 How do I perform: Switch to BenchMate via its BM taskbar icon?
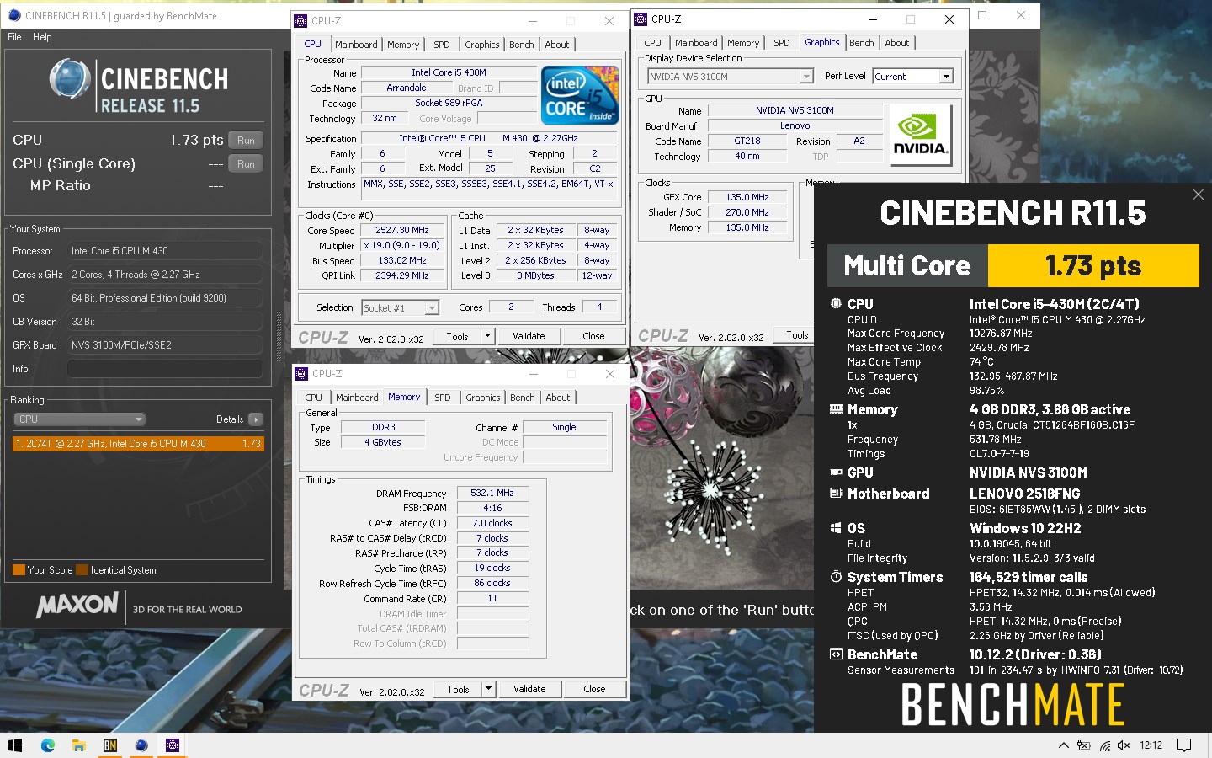pos(109,745)
